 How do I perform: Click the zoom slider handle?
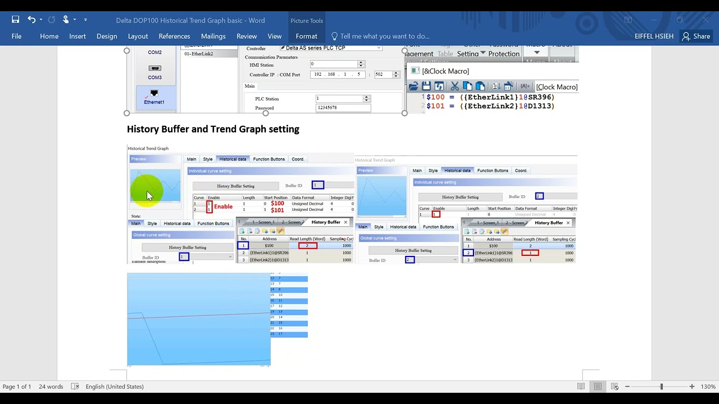(x=662, y=387)
